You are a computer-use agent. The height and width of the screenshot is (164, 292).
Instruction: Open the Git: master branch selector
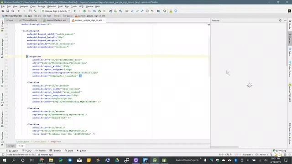(261, 154)
